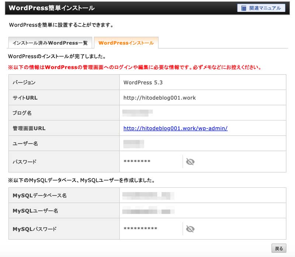Reveal the WordPress パスワード with eye icon
Viewport: 295px width, 257px height.
click(x=190, y=162)
